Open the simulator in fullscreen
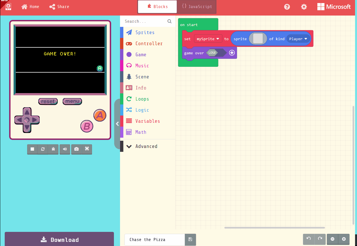Viewport: 357px width, 246px height. [87, 149]
